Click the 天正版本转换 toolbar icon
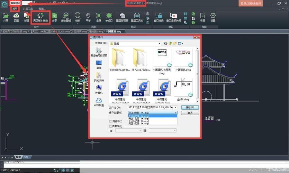The width and height of the screenshot is (289, 173). point(40,17)
